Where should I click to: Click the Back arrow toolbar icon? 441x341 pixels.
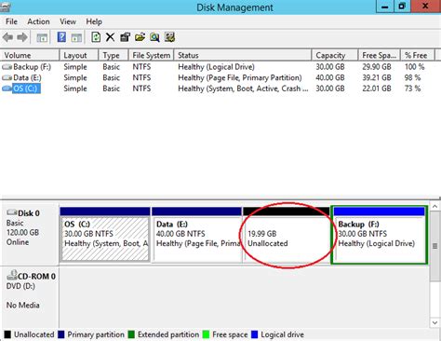(7, 37)
